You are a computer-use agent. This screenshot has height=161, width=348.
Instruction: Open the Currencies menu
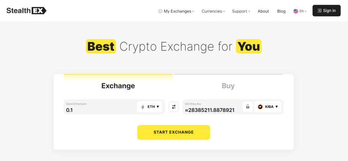click(x=213, y=11)
